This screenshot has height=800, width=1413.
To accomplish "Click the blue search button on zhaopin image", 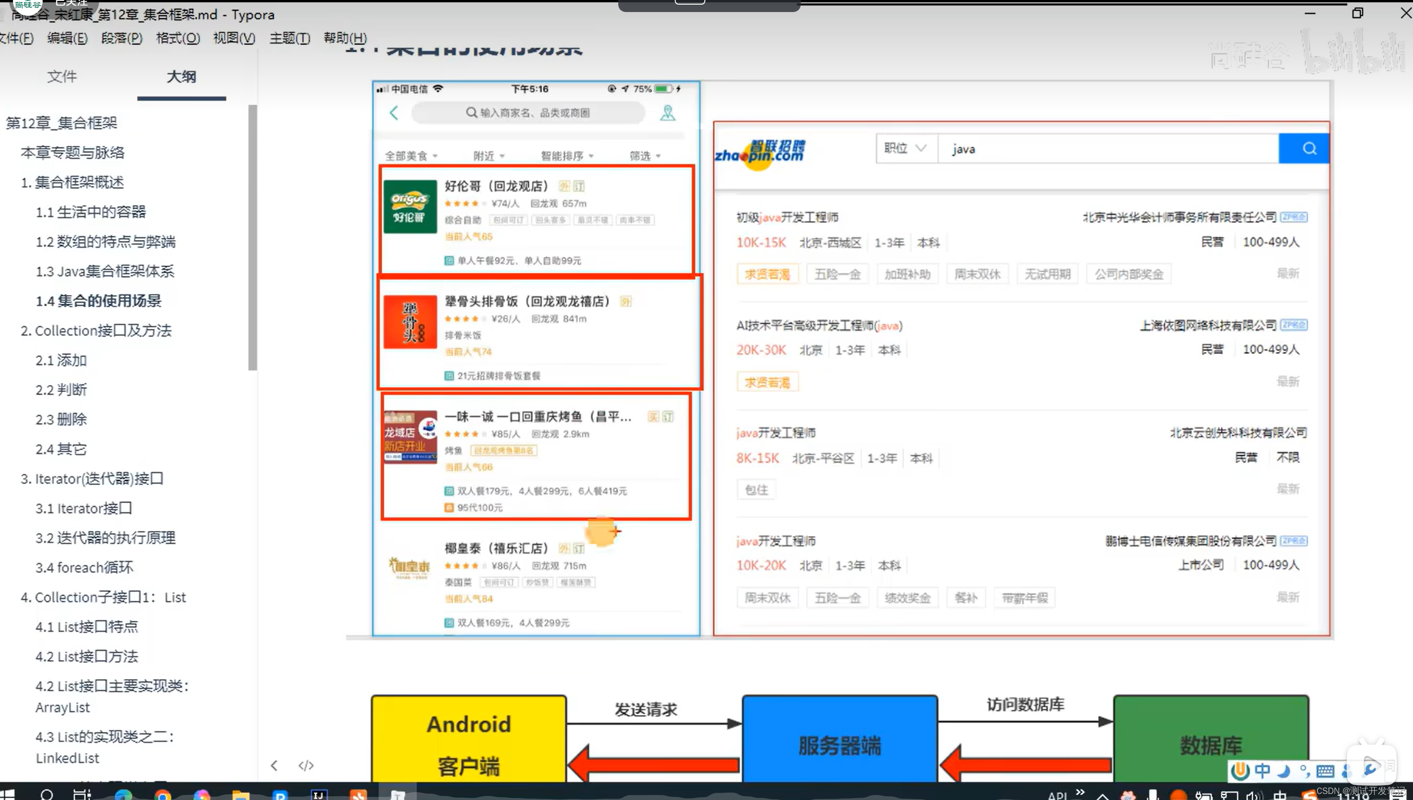I will point(1304,148).
